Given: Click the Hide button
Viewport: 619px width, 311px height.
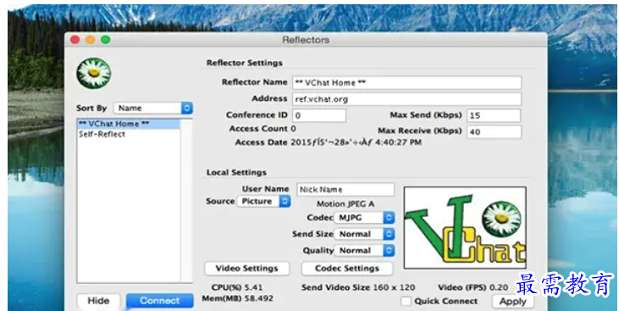Looking at the screenshot, I should pyautogui.click(x=98, y=301).
